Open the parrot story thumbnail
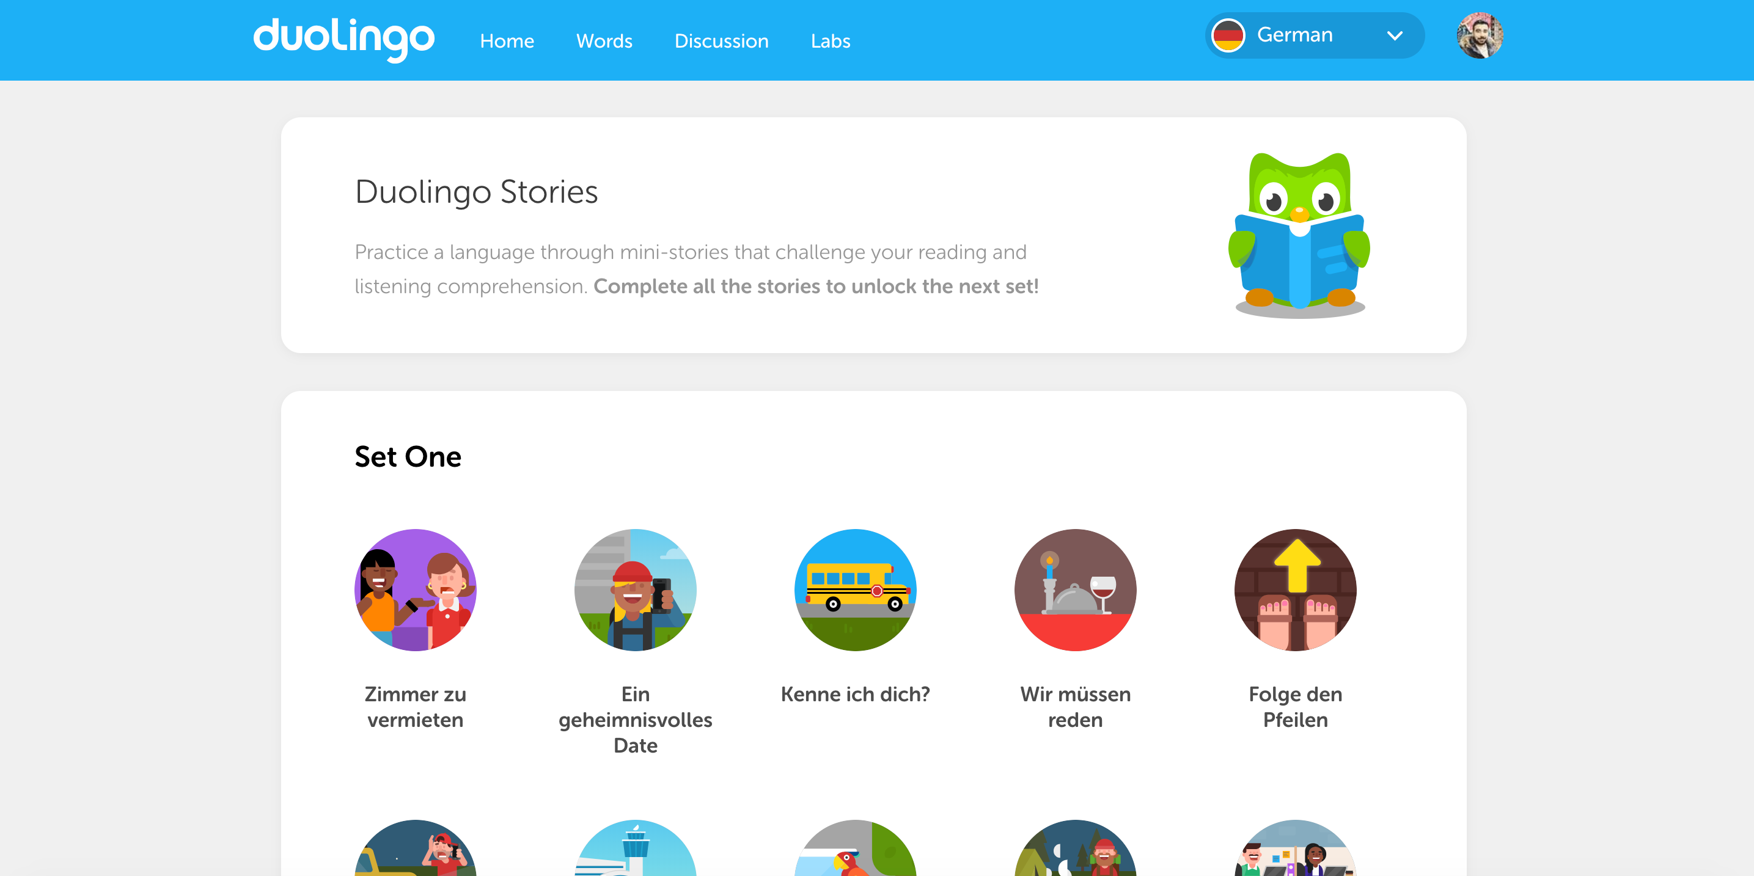The image size is (1754, 876). pyautogui.click(x=855, y=848)
